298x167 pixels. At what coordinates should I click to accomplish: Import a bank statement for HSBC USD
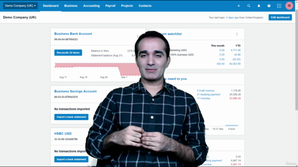coord(71,159)
